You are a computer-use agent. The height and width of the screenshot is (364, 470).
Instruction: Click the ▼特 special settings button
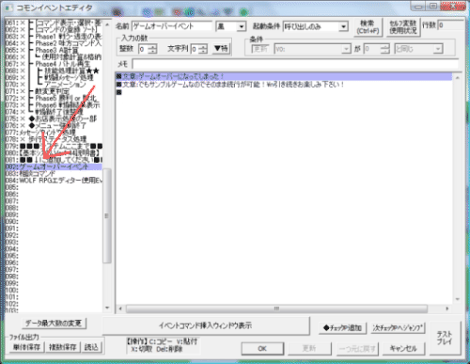click(221, 49)
